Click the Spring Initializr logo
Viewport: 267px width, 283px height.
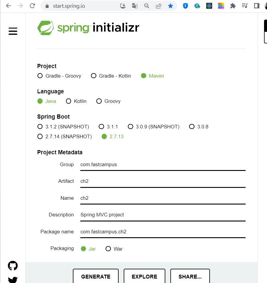point(88,28)
